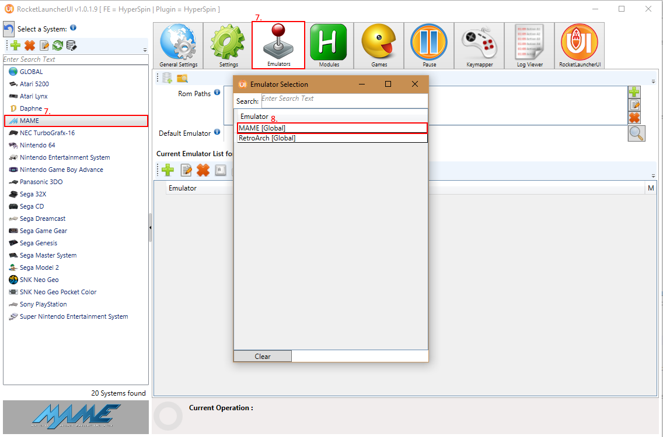Click the edit system notepad icon
Image resolution: width=663 pixels, height=437 pixels.
point(44,45)
